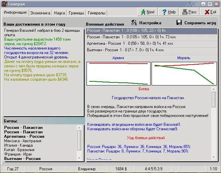Pick Китай - Бразилия from battles list
The width and height of the screenshot is (221, 173).
point(19,150)
